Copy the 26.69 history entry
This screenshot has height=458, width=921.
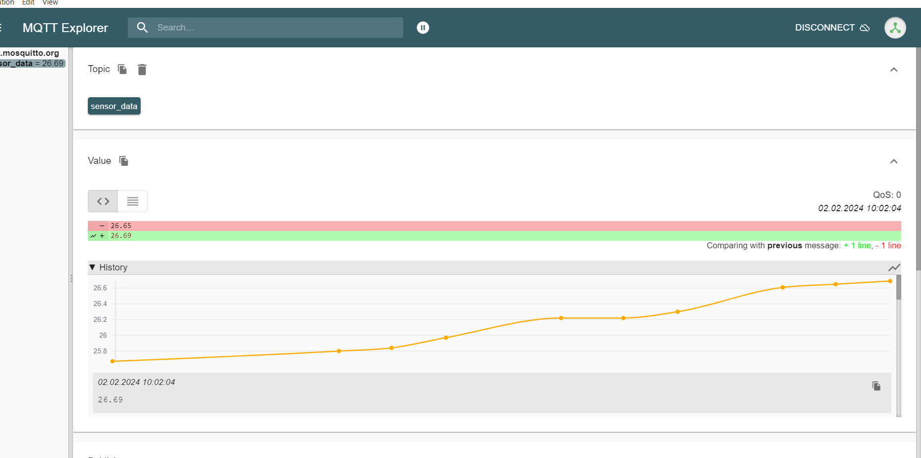tap(877, 386)
